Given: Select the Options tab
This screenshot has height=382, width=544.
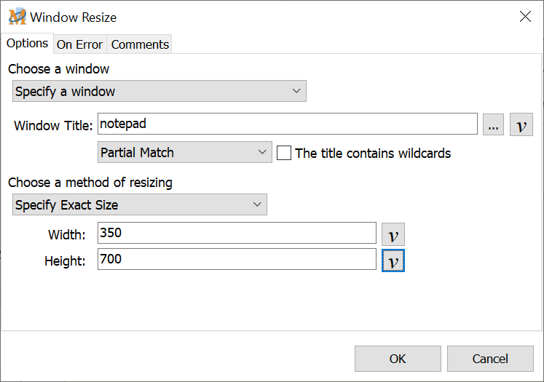Looking at the screenshot, I should [x=27, y=44].
